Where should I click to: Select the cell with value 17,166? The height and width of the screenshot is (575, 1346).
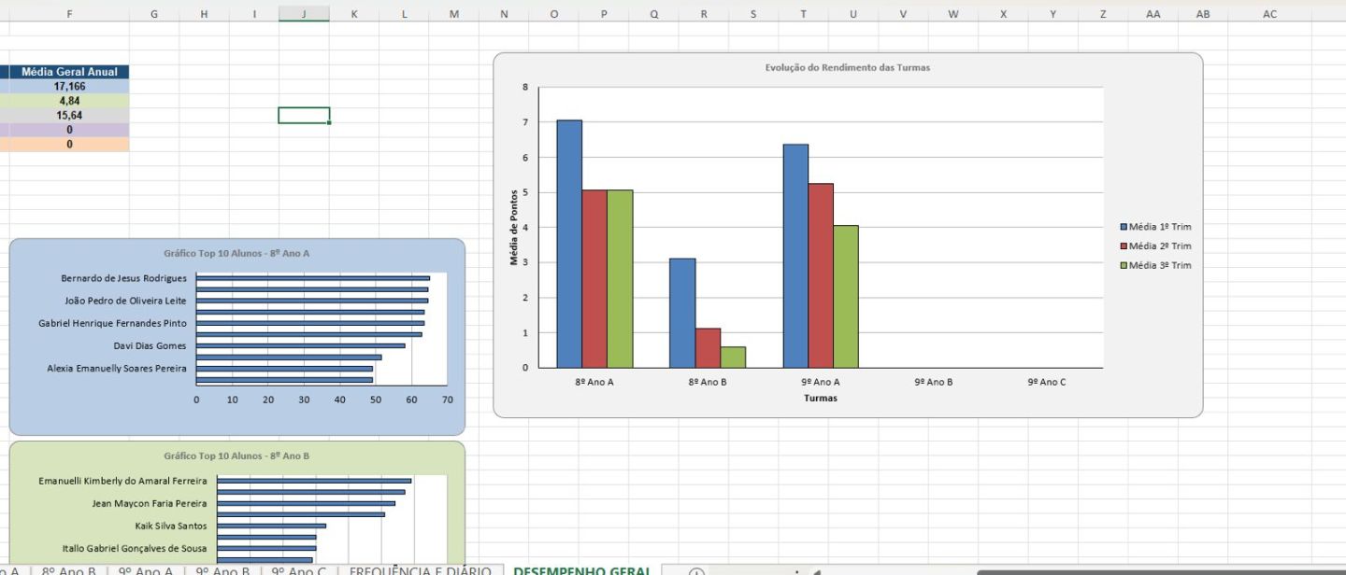(x=69, y=86)
